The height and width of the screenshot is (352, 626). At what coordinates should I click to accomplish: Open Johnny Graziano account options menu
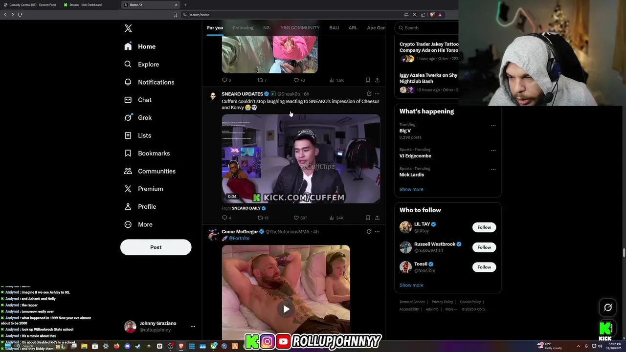[x=193, y=327]
